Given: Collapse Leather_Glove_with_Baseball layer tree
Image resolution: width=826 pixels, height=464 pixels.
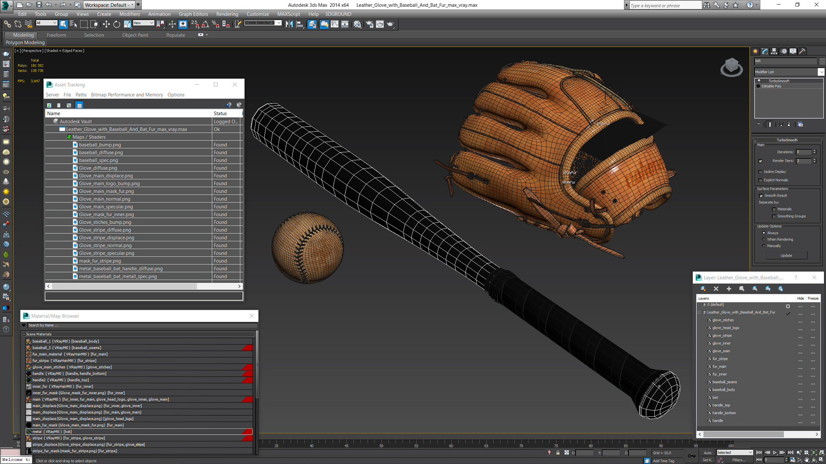Looking at the screenshot, I should tap(700, 312).
